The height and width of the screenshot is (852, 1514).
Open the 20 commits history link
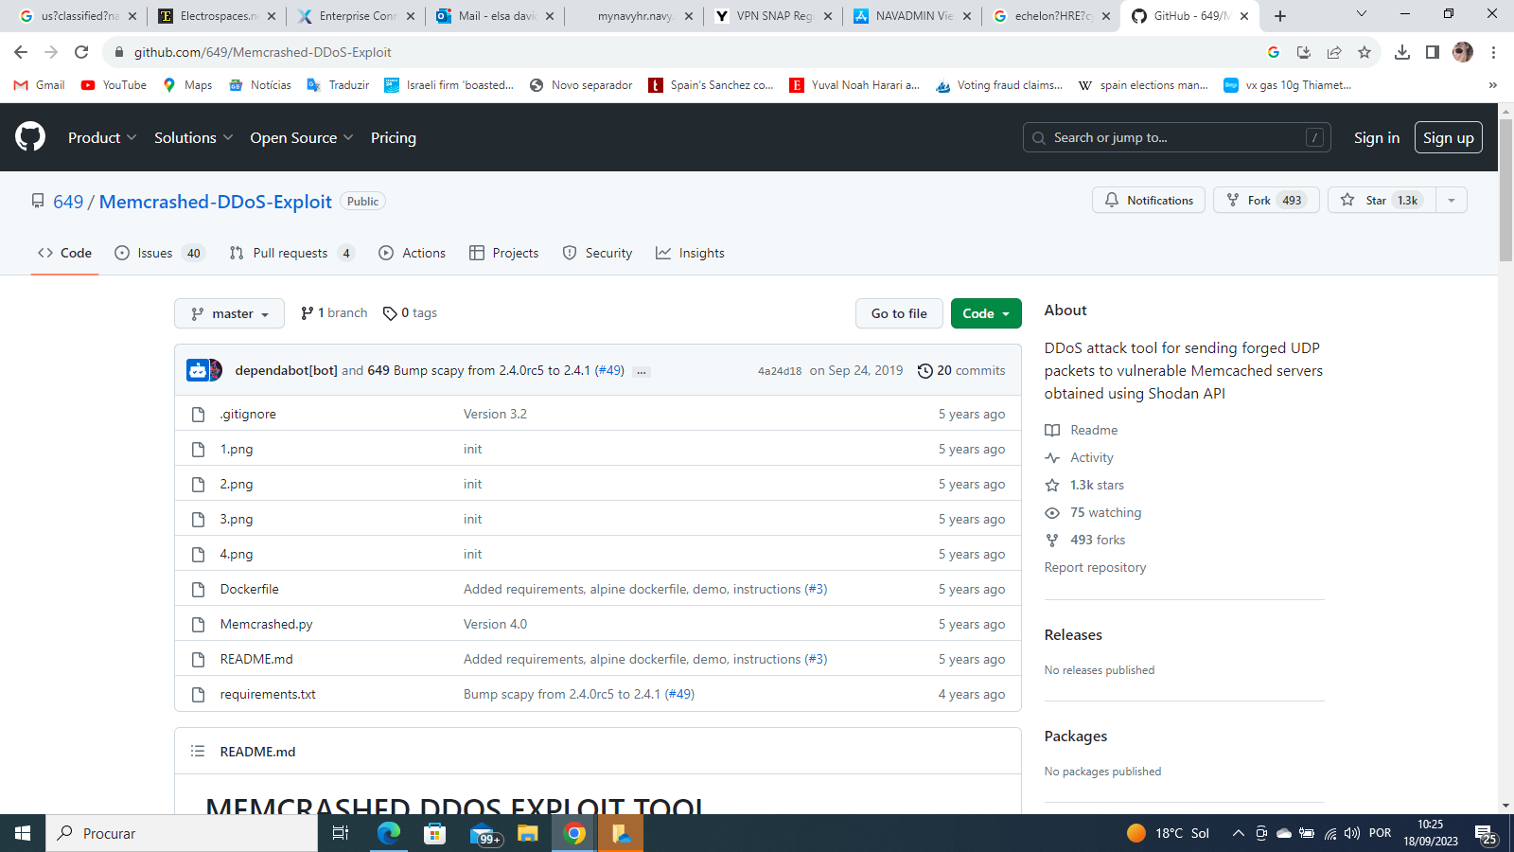point(961,370)
